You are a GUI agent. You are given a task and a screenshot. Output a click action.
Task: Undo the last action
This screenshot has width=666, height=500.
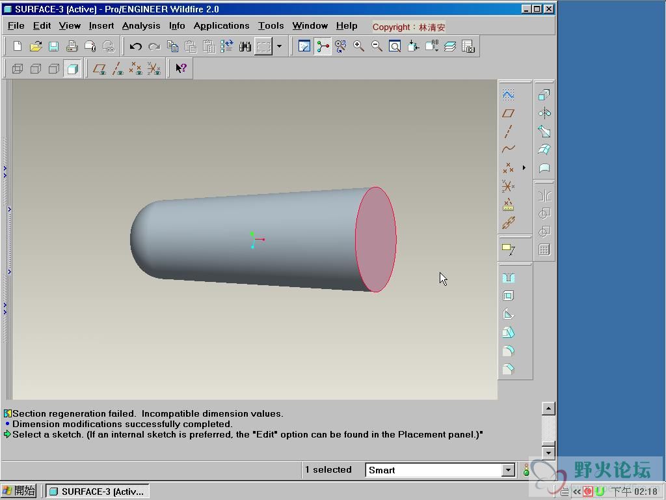click(135, 46)
